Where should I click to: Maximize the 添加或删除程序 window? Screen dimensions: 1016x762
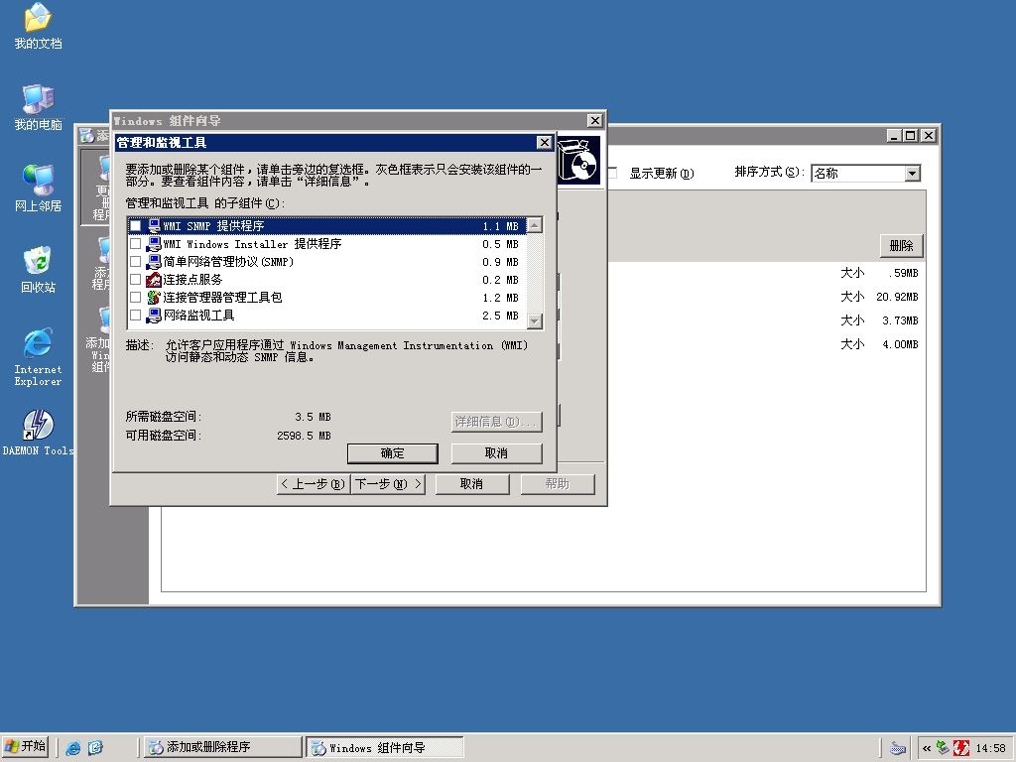[x=910, y=135]
